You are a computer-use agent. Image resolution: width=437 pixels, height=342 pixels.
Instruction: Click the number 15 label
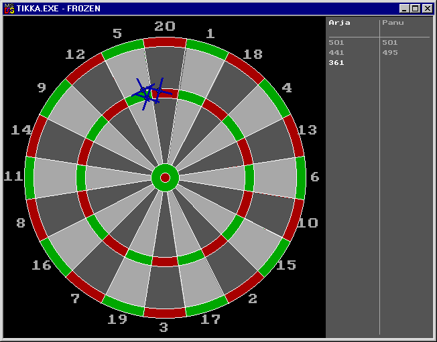click(x=286, y=265)
